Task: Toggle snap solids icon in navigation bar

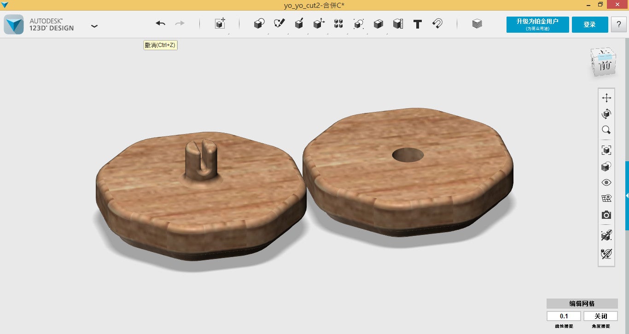Action: tap(606, 235)
